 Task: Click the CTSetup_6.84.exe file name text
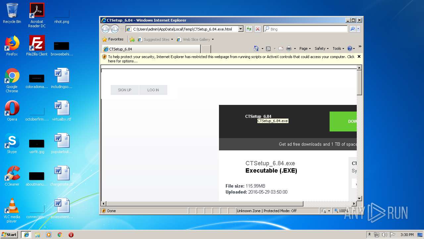[x=270, y=163]
